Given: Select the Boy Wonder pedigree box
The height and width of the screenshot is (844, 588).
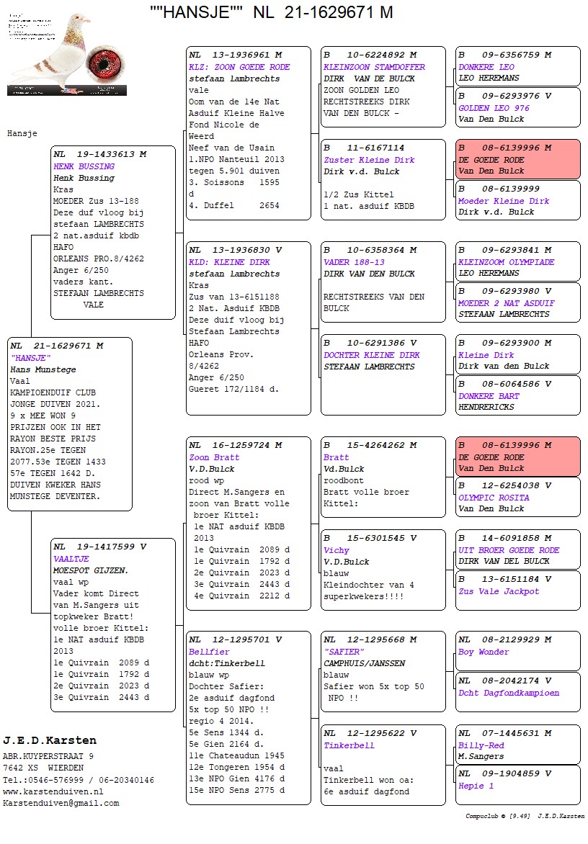Looking at the screenshot, I should [517, 651].
